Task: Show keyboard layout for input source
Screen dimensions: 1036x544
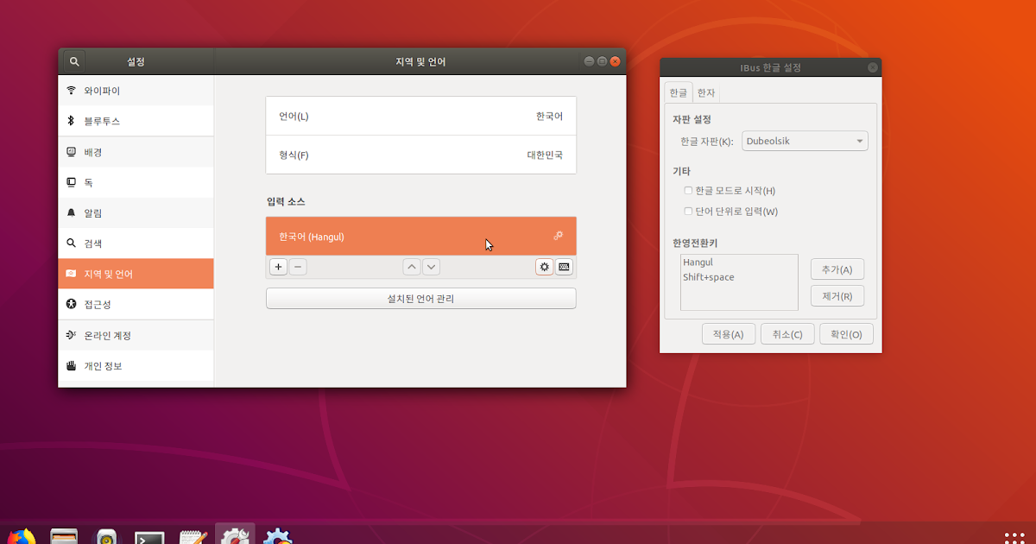Action: point(564,267)
